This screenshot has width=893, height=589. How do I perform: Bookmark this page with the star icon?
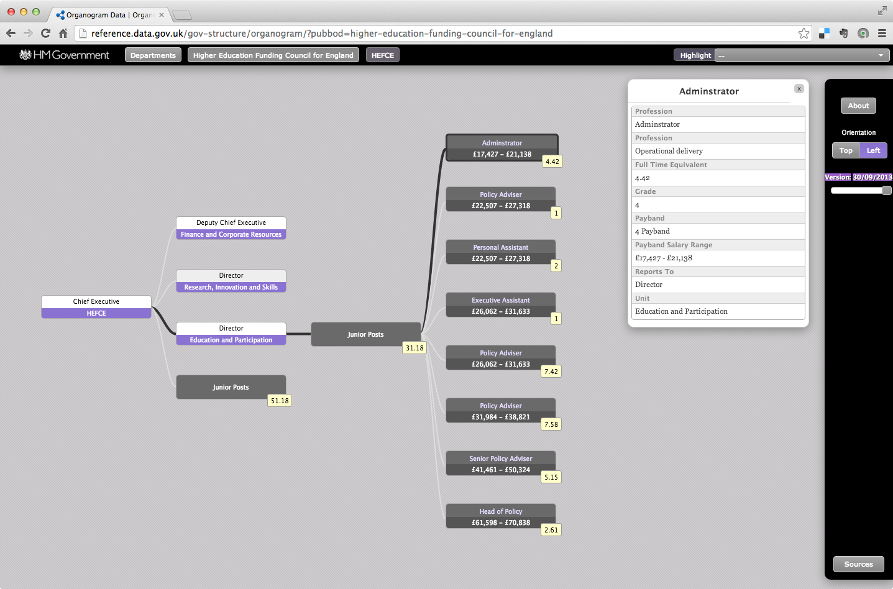(x=804, y=34)
